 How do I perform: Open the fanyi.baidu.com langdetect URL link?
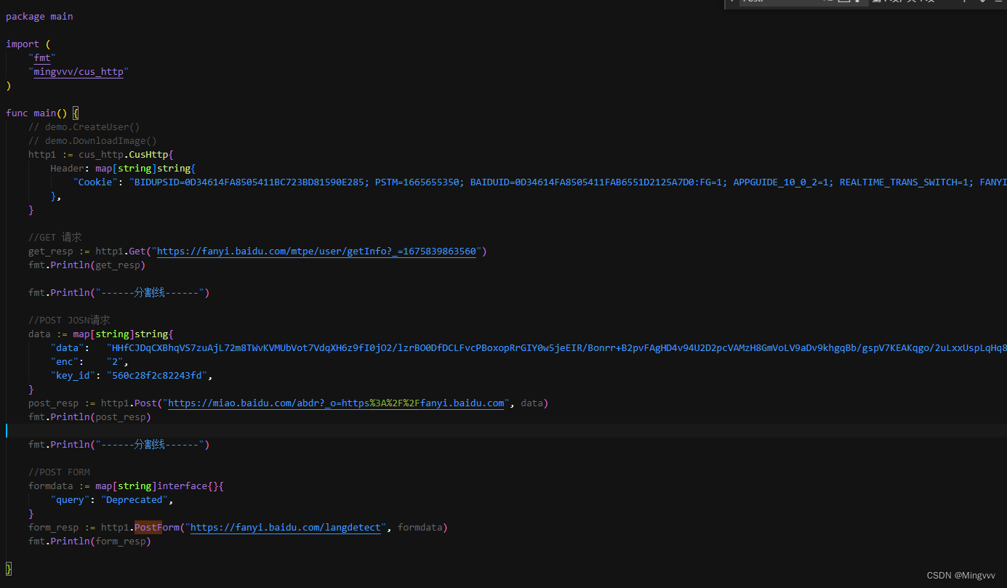coord(286,528)
